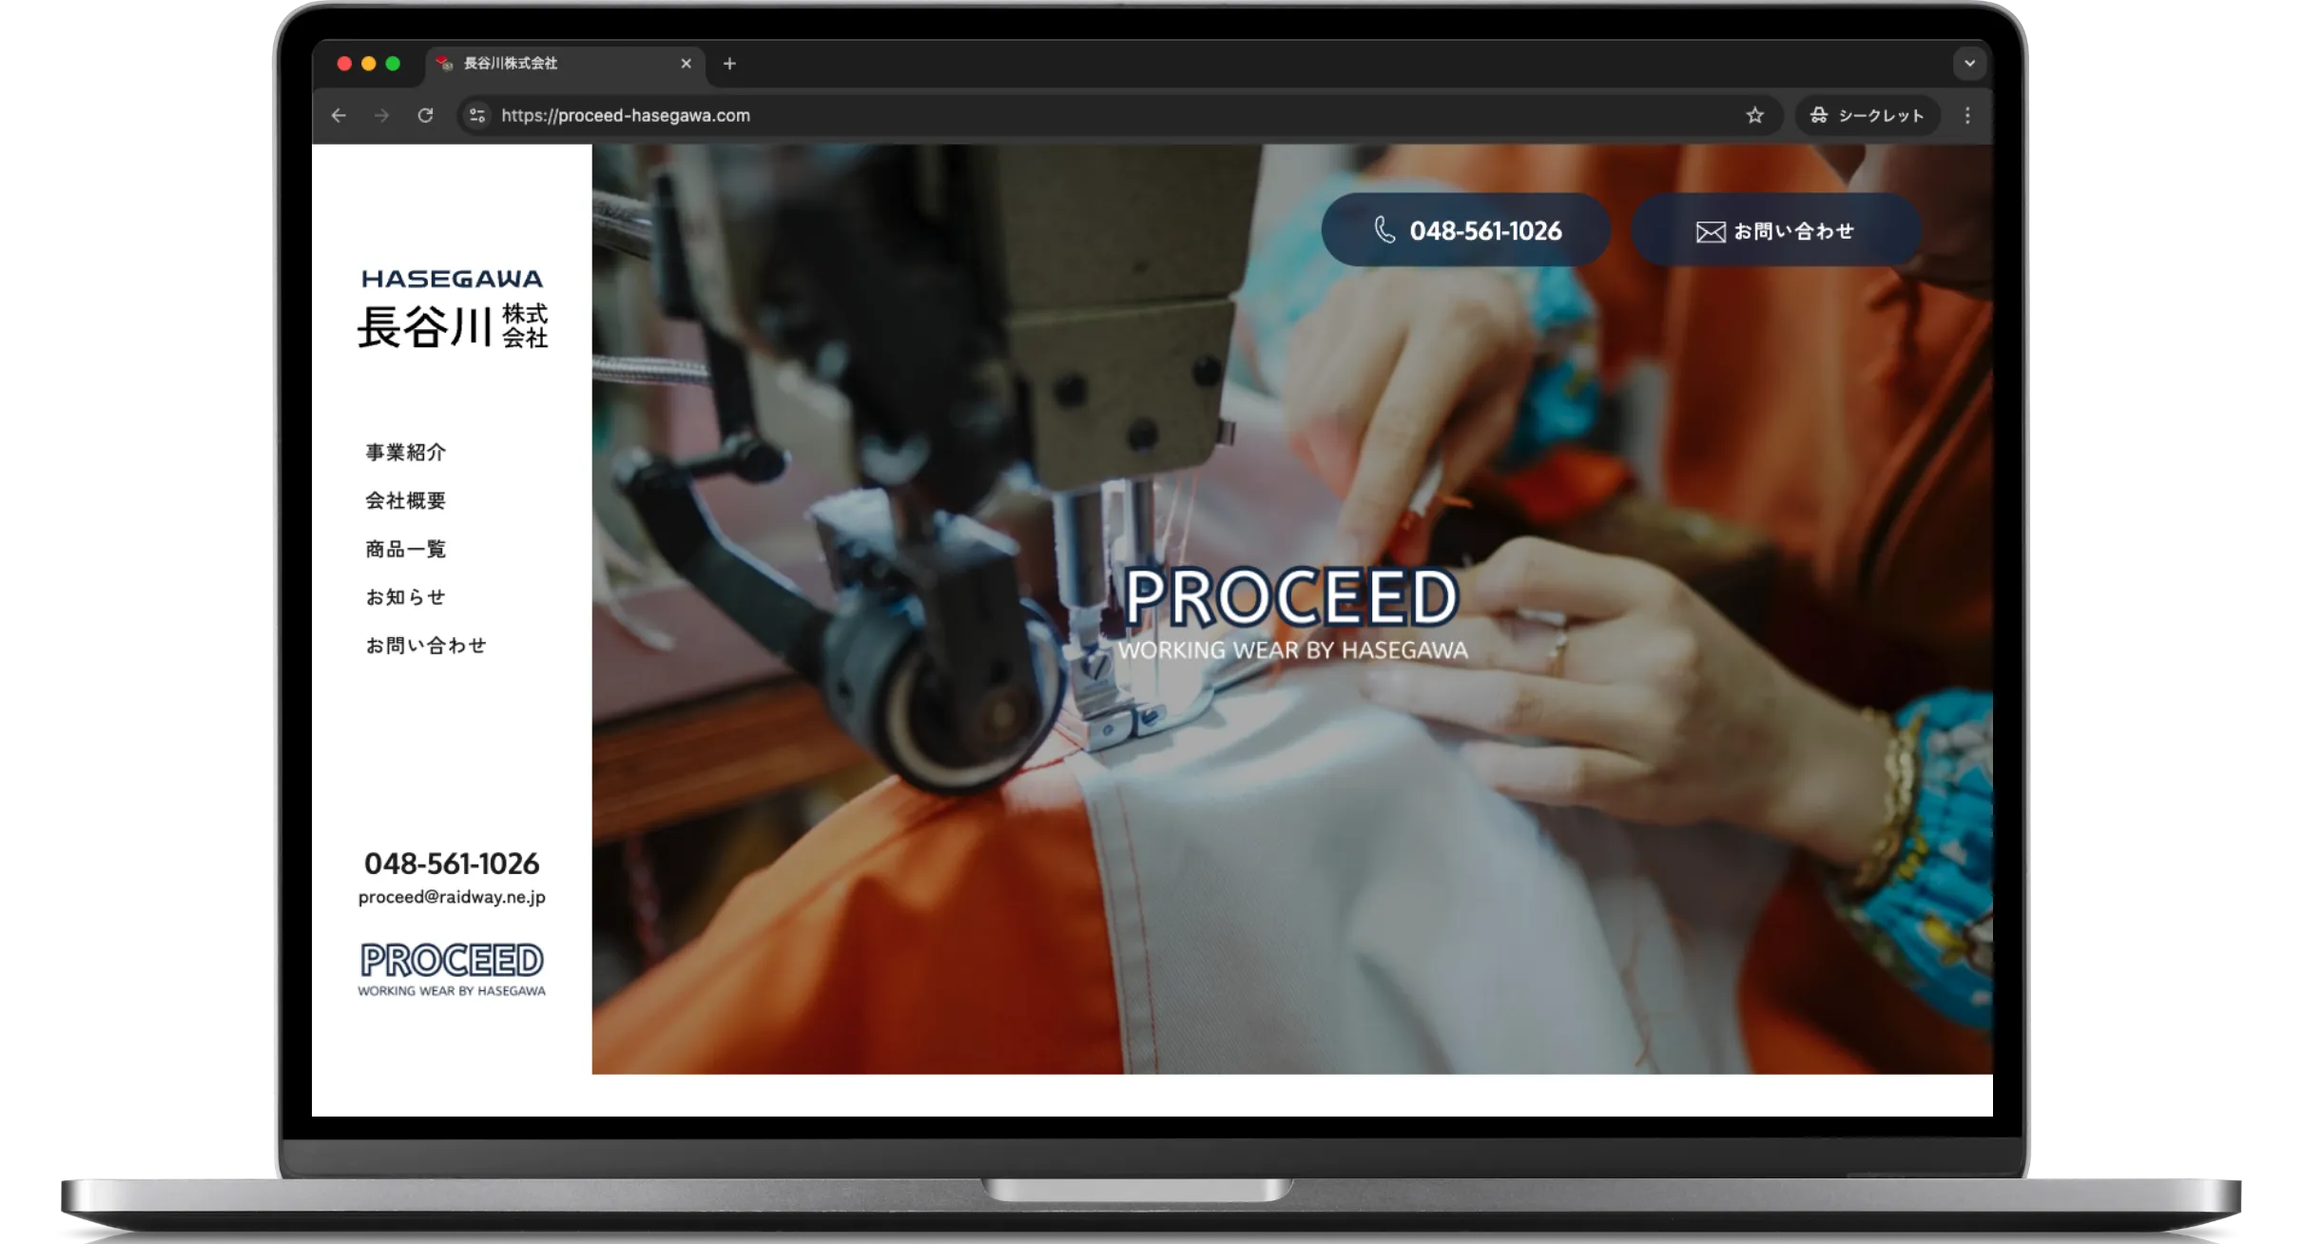2303x1244 pixels.
Task: Click the proceed@raidway.ne.jp email link
Action: click(452, 897)
